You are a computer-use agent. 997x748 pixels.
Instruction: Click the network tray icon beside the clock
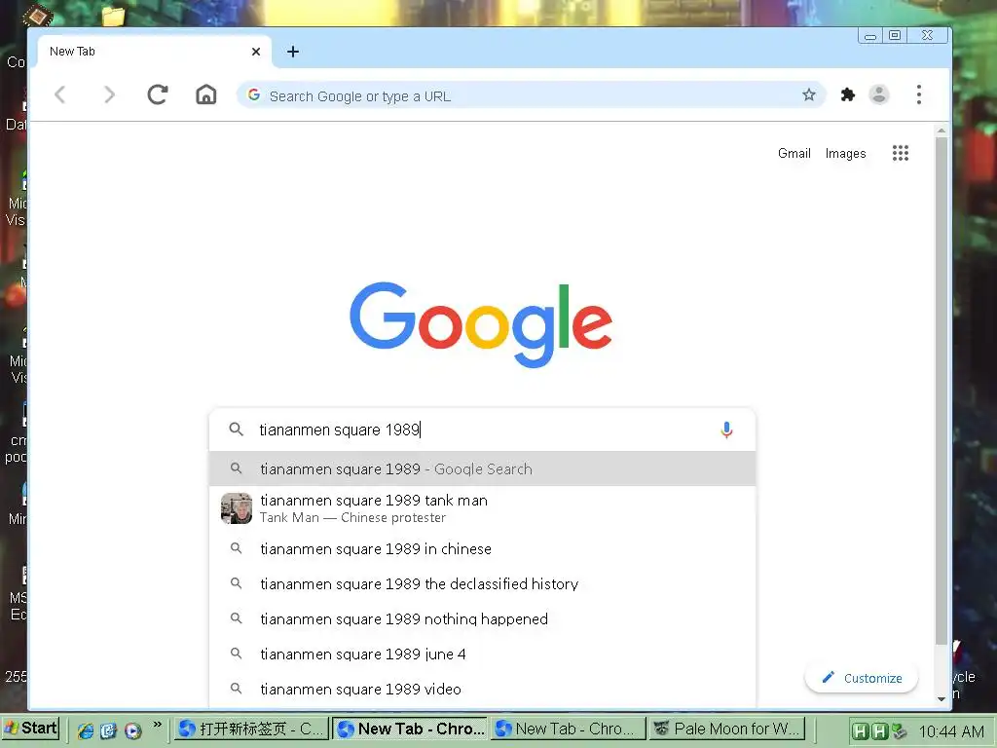coord(899,731)
